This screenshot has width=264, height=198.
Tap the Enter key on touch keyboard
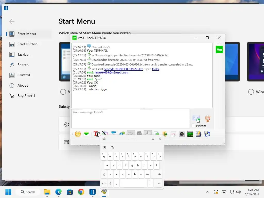[158, 183]
